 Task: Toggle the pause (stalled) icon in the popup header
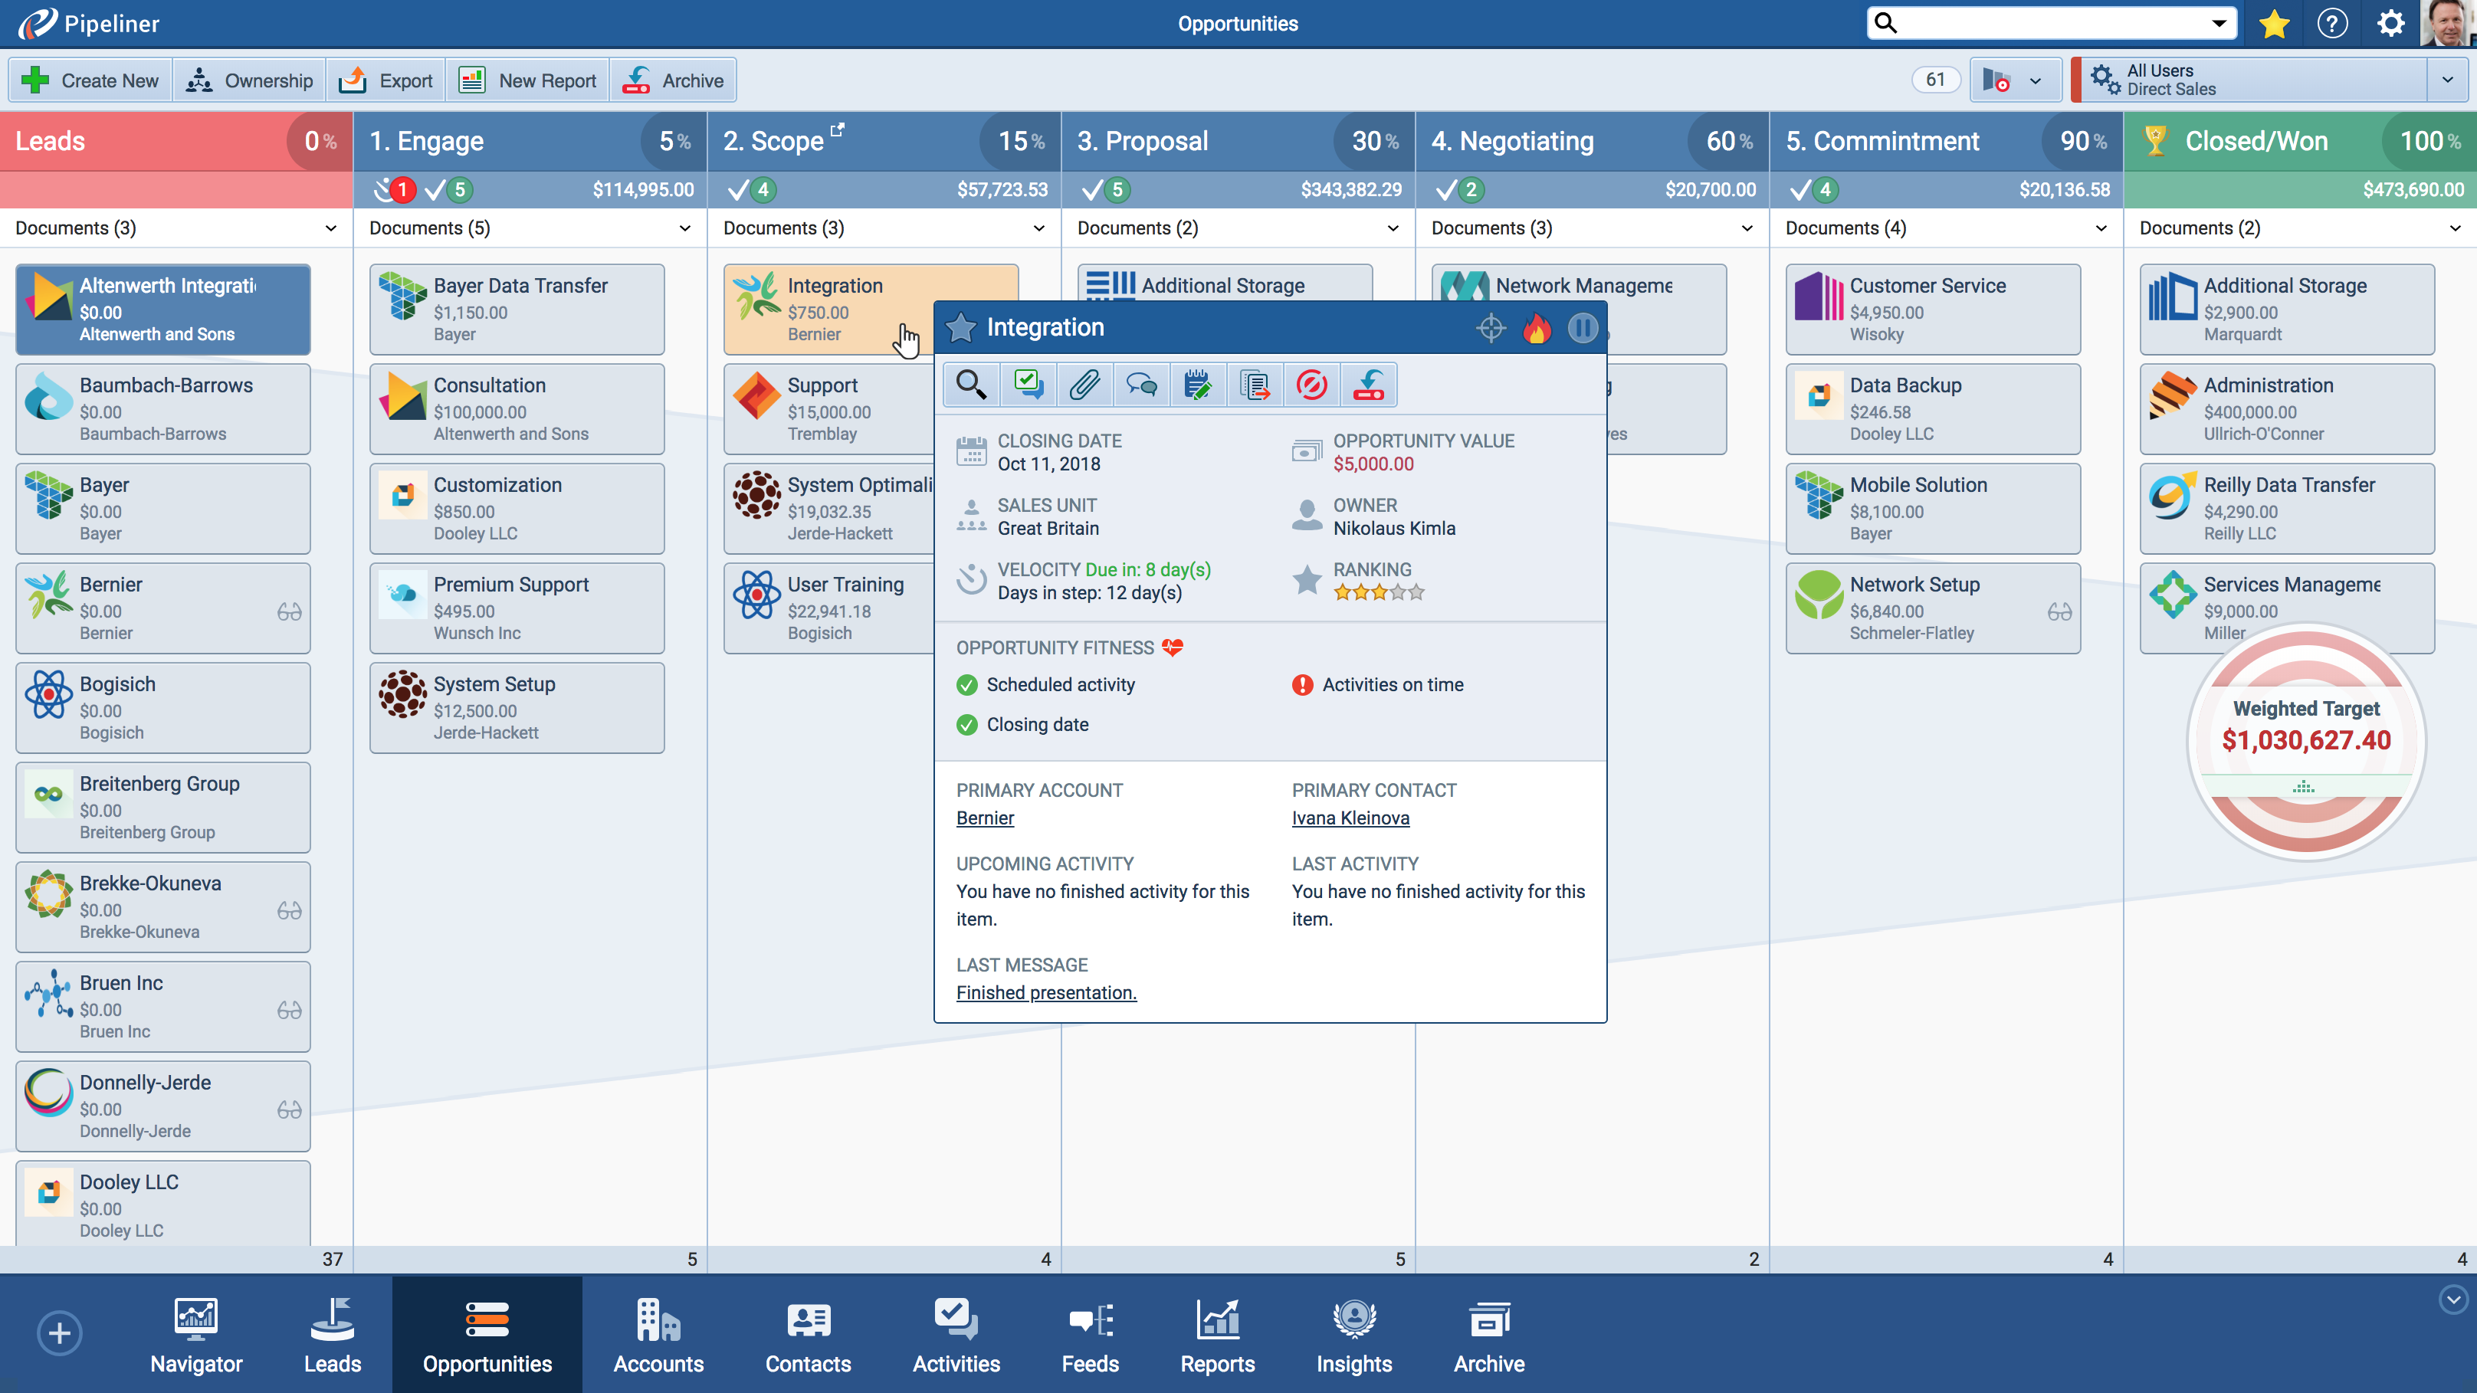click(x=1583, y=329)
